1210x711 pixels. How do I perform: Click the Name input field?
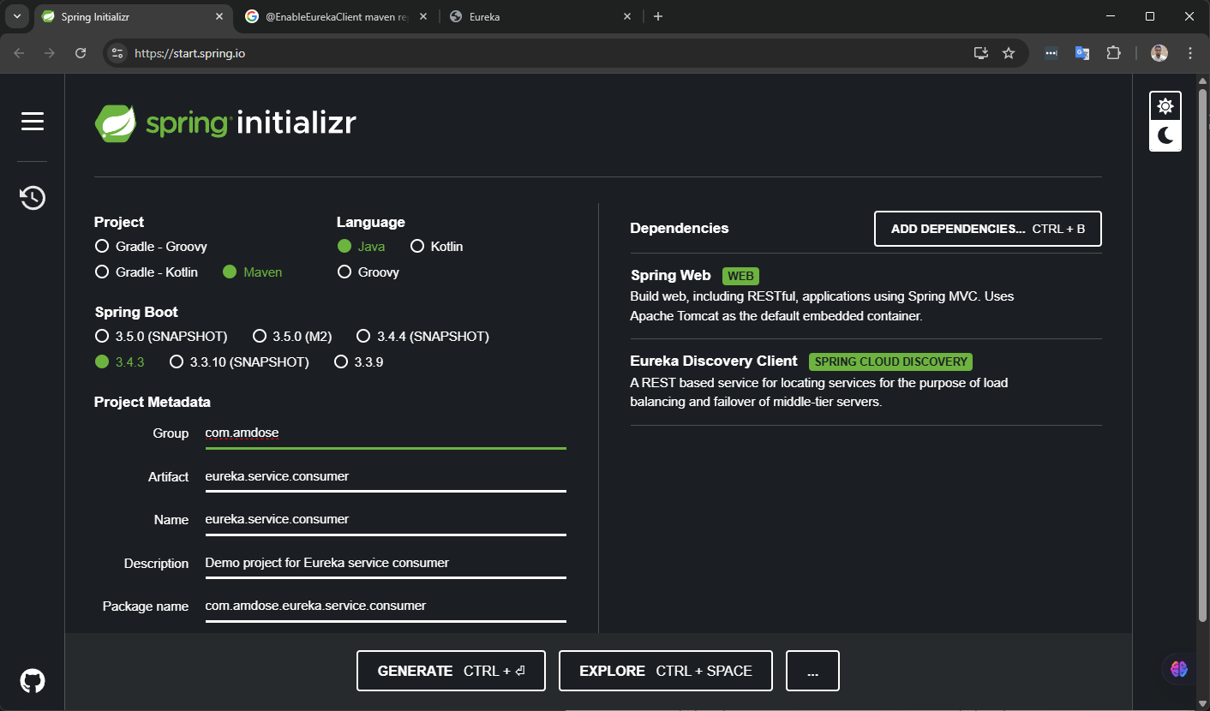(x=386, y=519)
